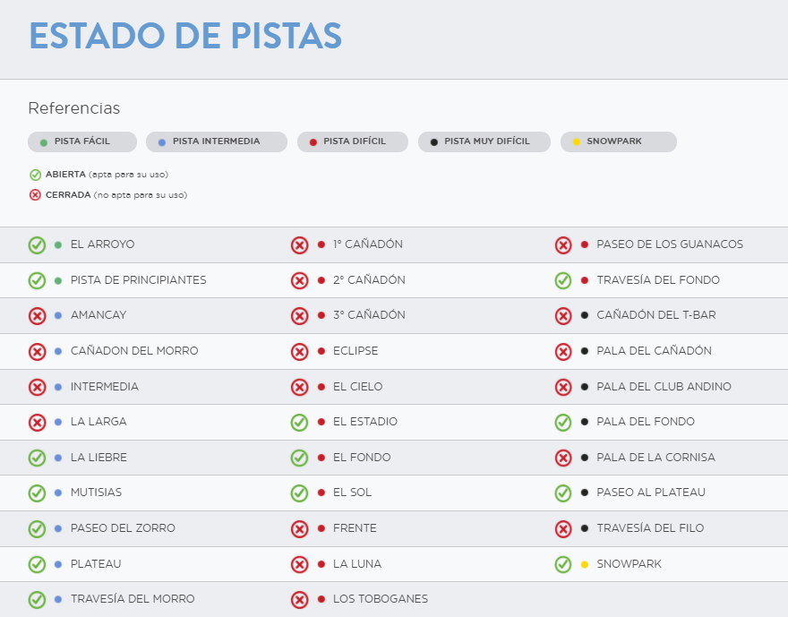Click the open status icon next to Snowpark row
The height and width of the screenshot is (617, 788).
(x=563, y=564)
